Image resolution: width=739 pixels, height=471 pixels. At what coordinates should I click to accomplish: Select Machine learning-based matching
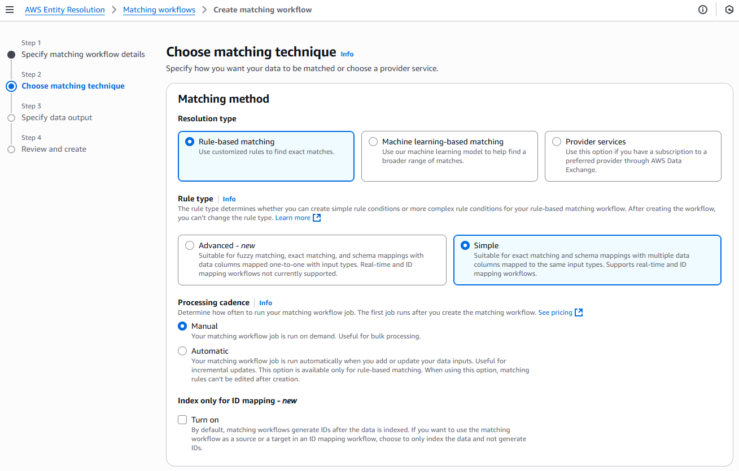[373, 141]
